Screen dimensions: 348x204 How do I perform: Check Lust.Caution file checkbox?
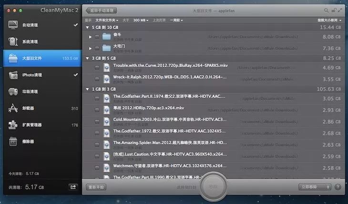97,156
